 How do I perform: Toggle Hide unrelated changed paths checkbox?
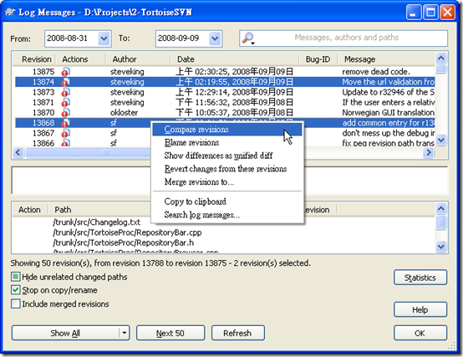15,277
